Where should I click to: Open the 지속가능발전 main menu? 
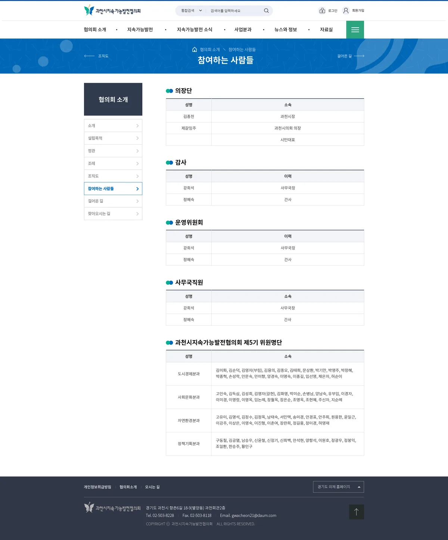pyautogui.click(x=140, y=30)
